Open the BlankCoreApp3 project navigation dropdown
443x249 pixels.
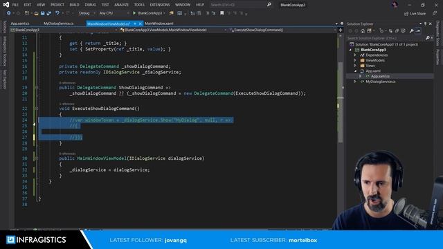tap(64, 30)
